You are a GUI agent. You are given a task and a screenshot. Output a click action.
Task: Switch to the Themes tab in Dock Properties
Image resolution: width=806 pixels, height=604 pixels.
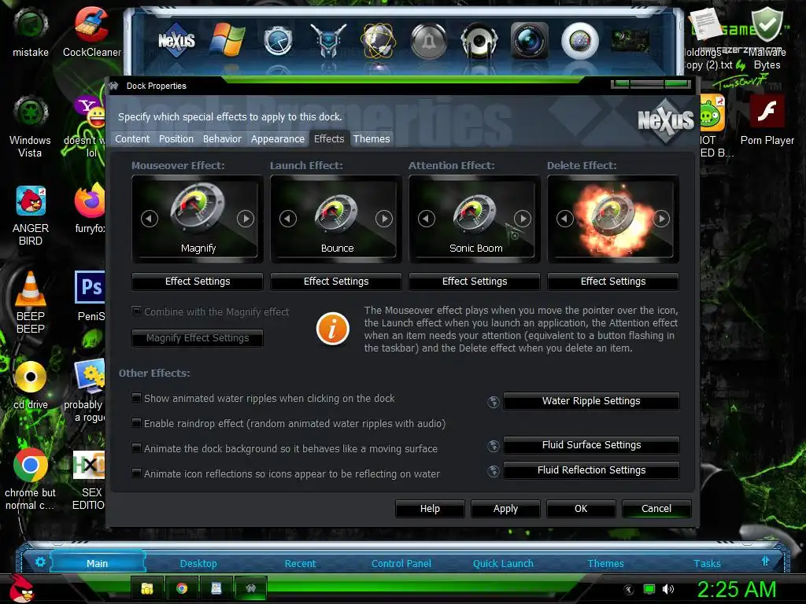tap(372, 138)
